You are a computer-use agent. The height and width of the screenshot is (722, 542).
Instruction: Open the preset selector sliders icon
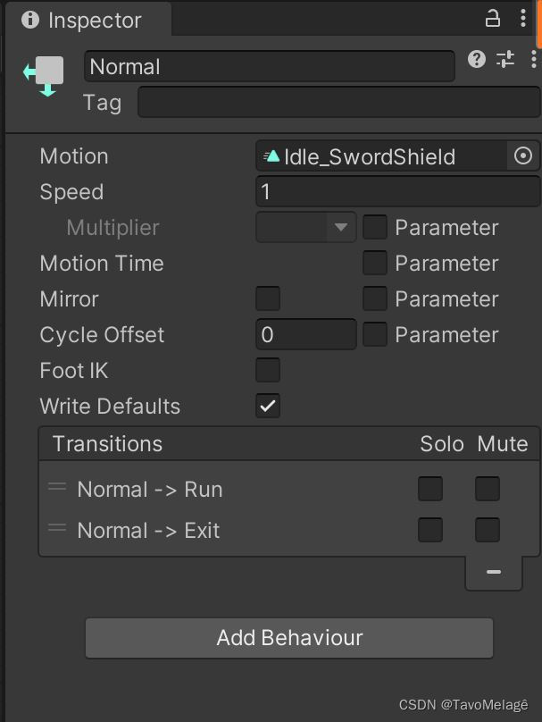point(505,59)
